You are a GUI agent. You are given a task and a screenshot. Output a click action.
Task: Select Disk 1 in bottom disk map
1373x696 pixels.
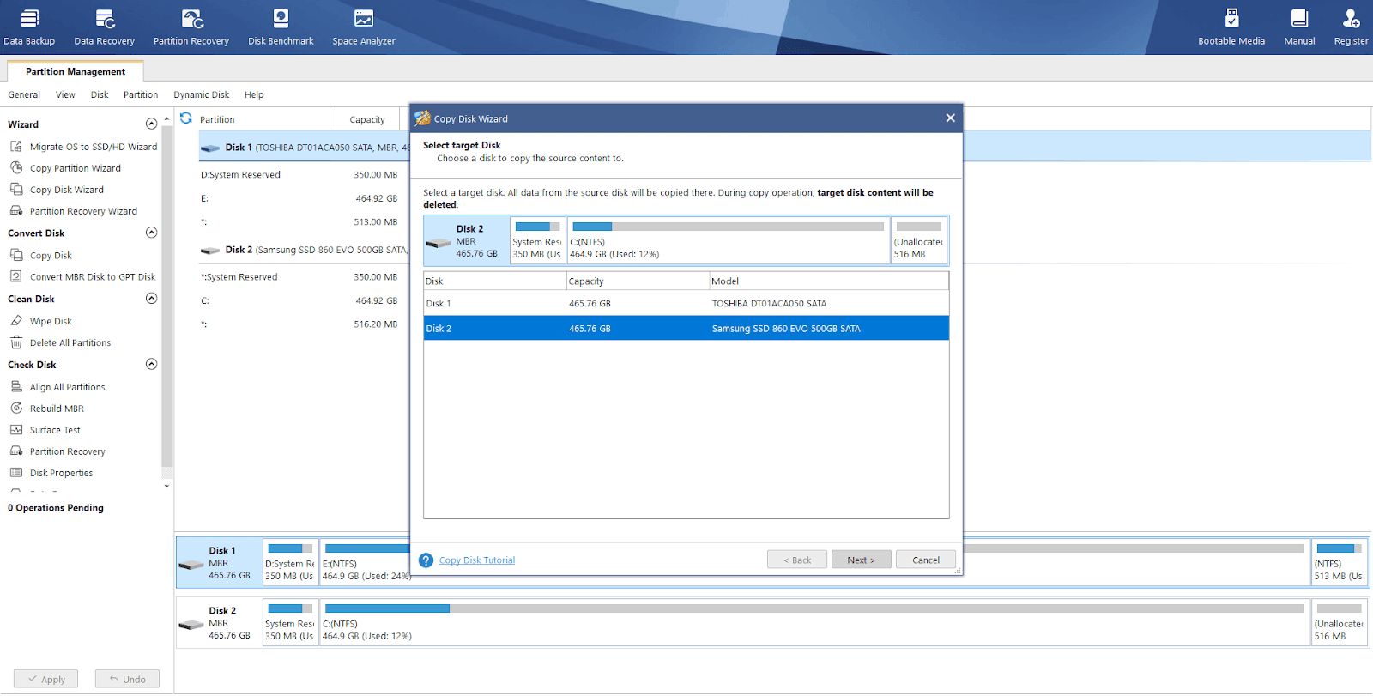(218, 563)
